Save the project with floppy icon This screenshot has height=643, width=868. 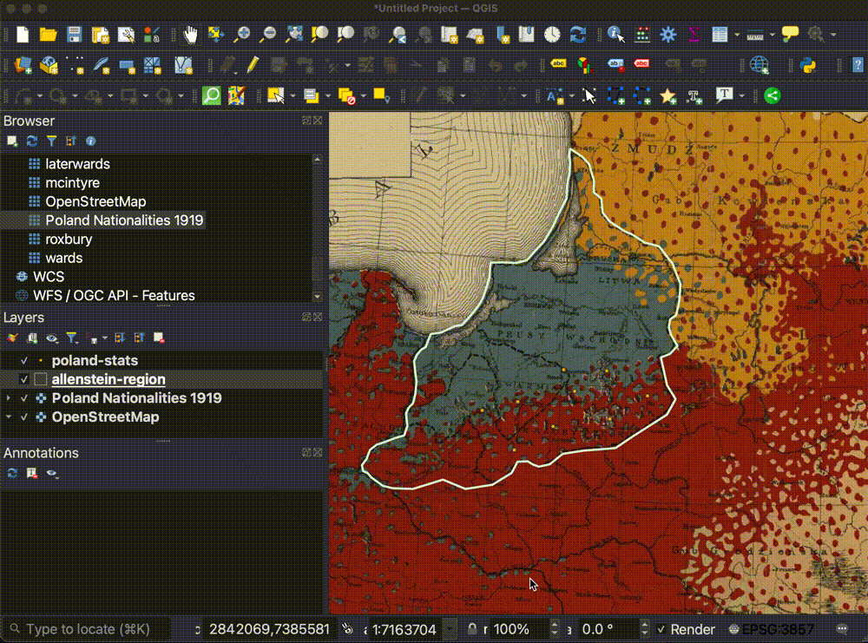tap(74, 35)
